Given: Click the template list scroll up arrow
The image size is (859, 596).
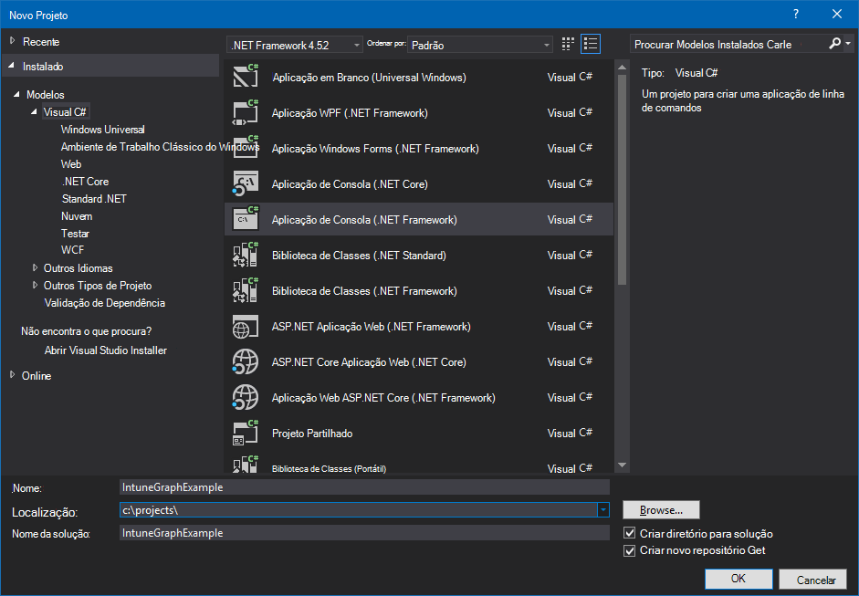Looking at the screenshot, I should 622,67.
